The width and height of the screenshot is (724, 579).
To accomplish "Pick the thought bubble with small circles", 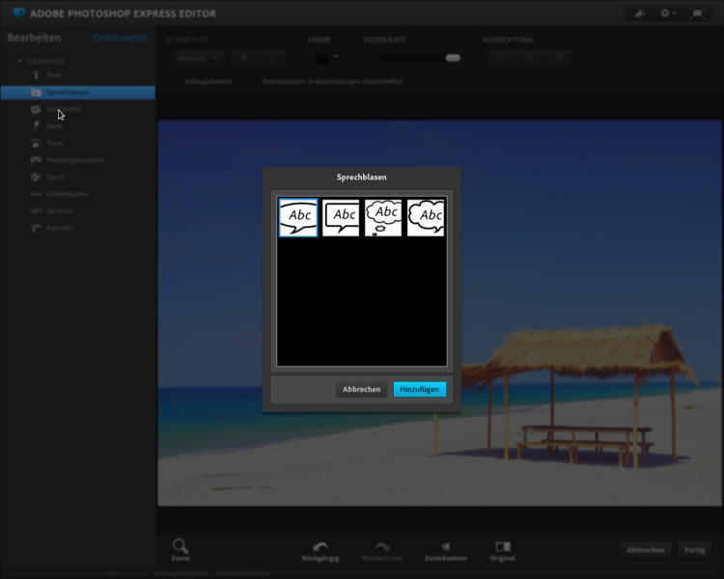I will coord(383,217).
